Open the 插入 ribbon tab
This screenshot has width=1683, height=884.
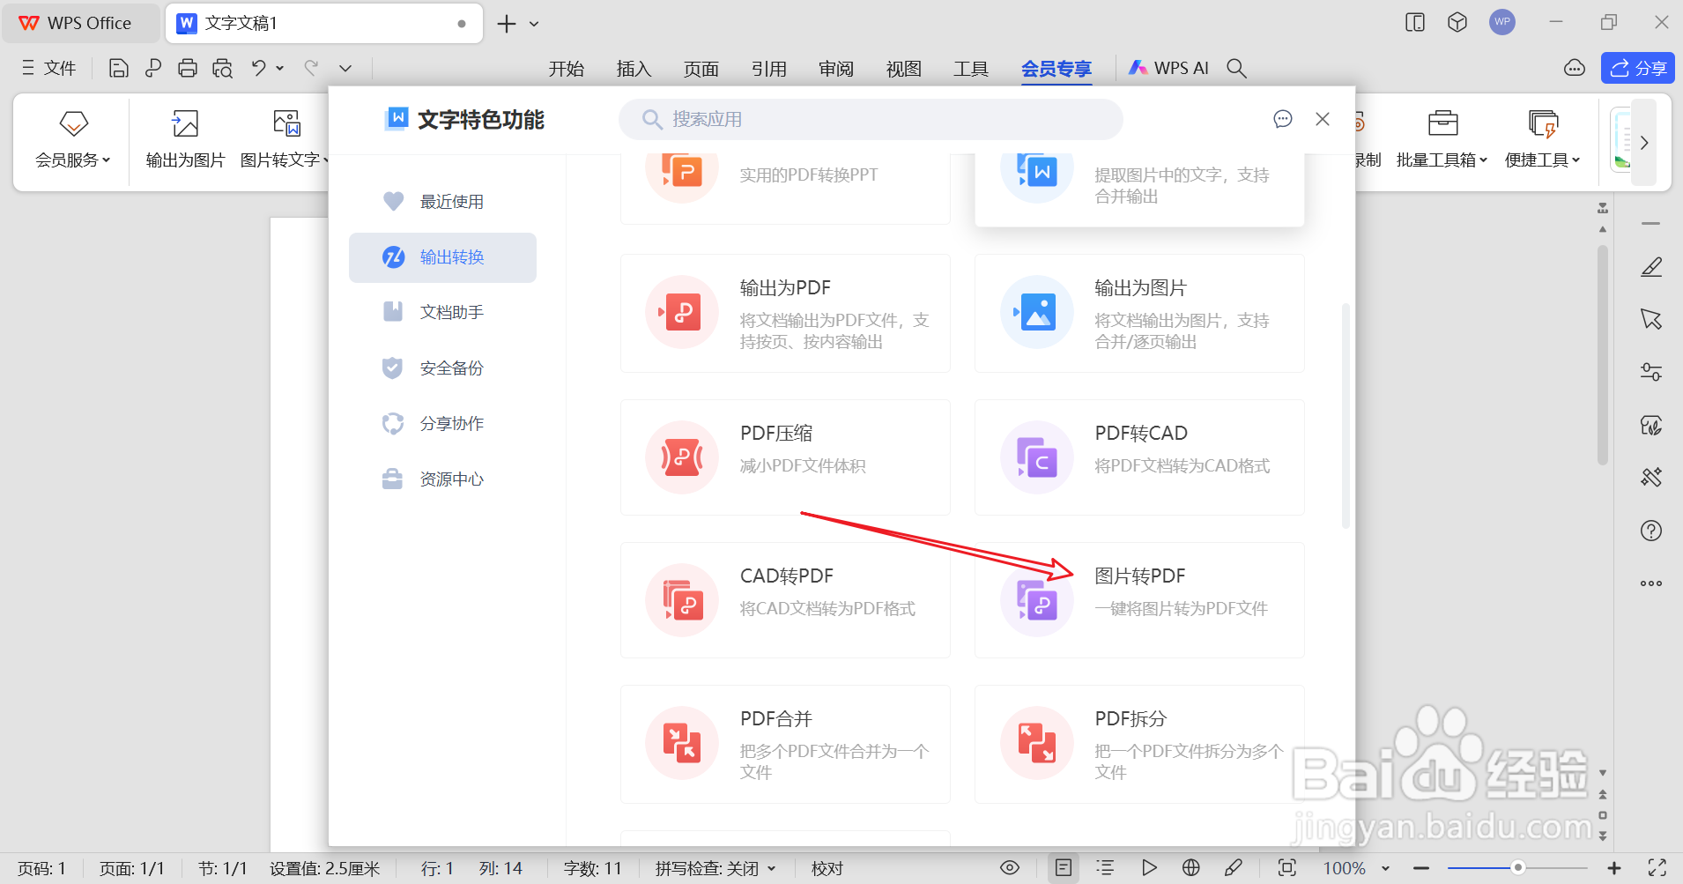tap(634, 69)
